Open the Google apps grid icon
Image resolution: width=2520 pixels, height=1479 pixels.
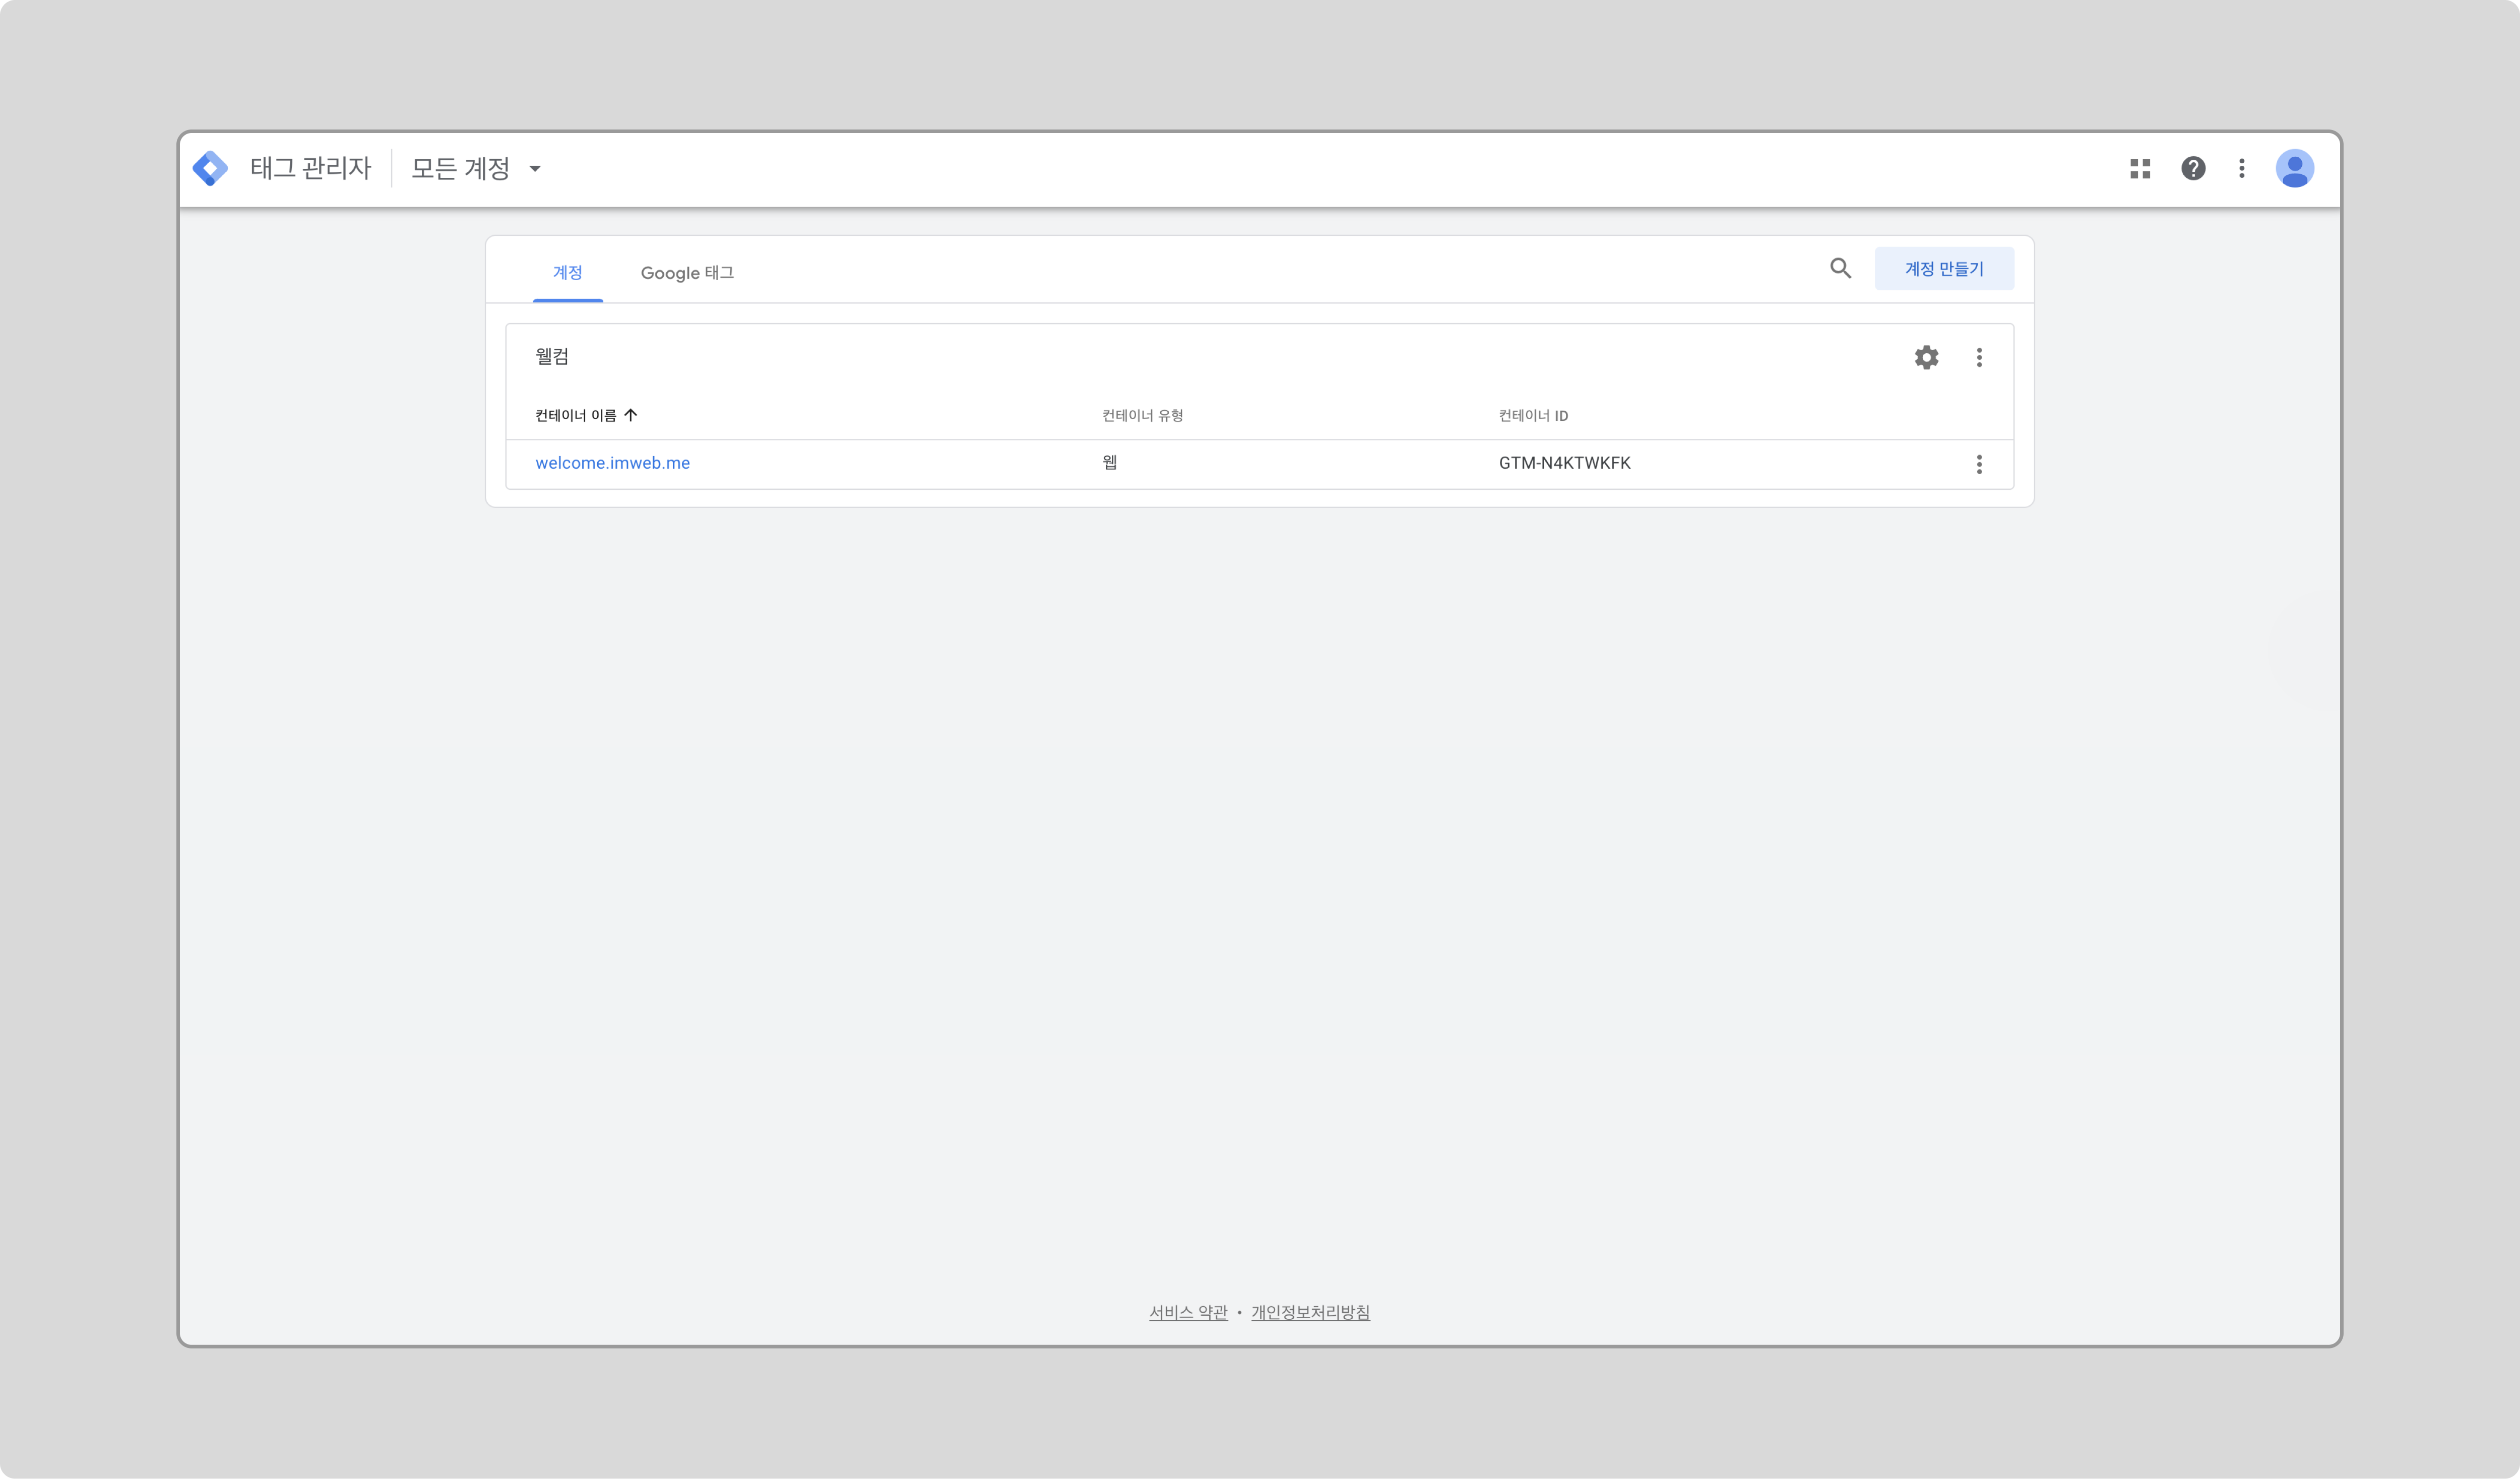[x=2140, y=169]
